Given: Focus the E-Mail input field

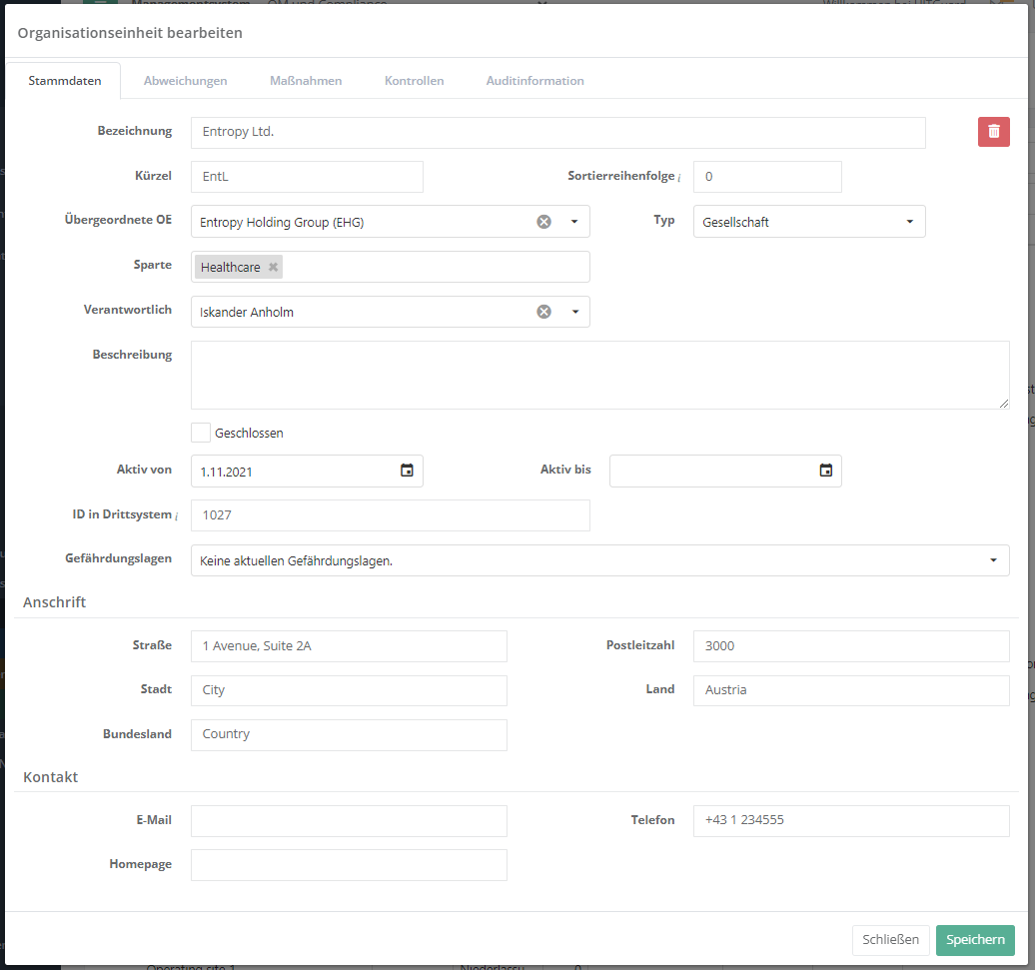Looking at the screenshot, I should point(349,821).
